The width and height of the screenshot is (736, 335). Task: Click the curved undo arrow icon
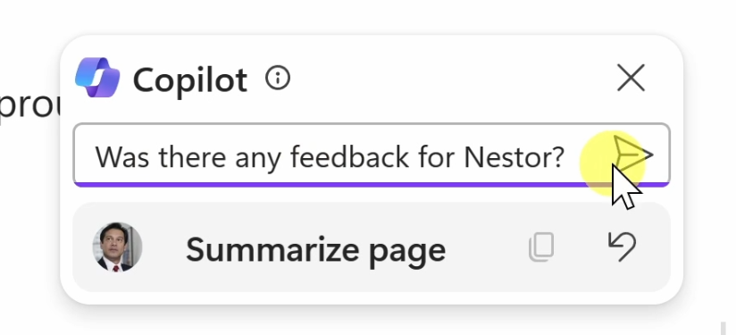click(622, 247)
